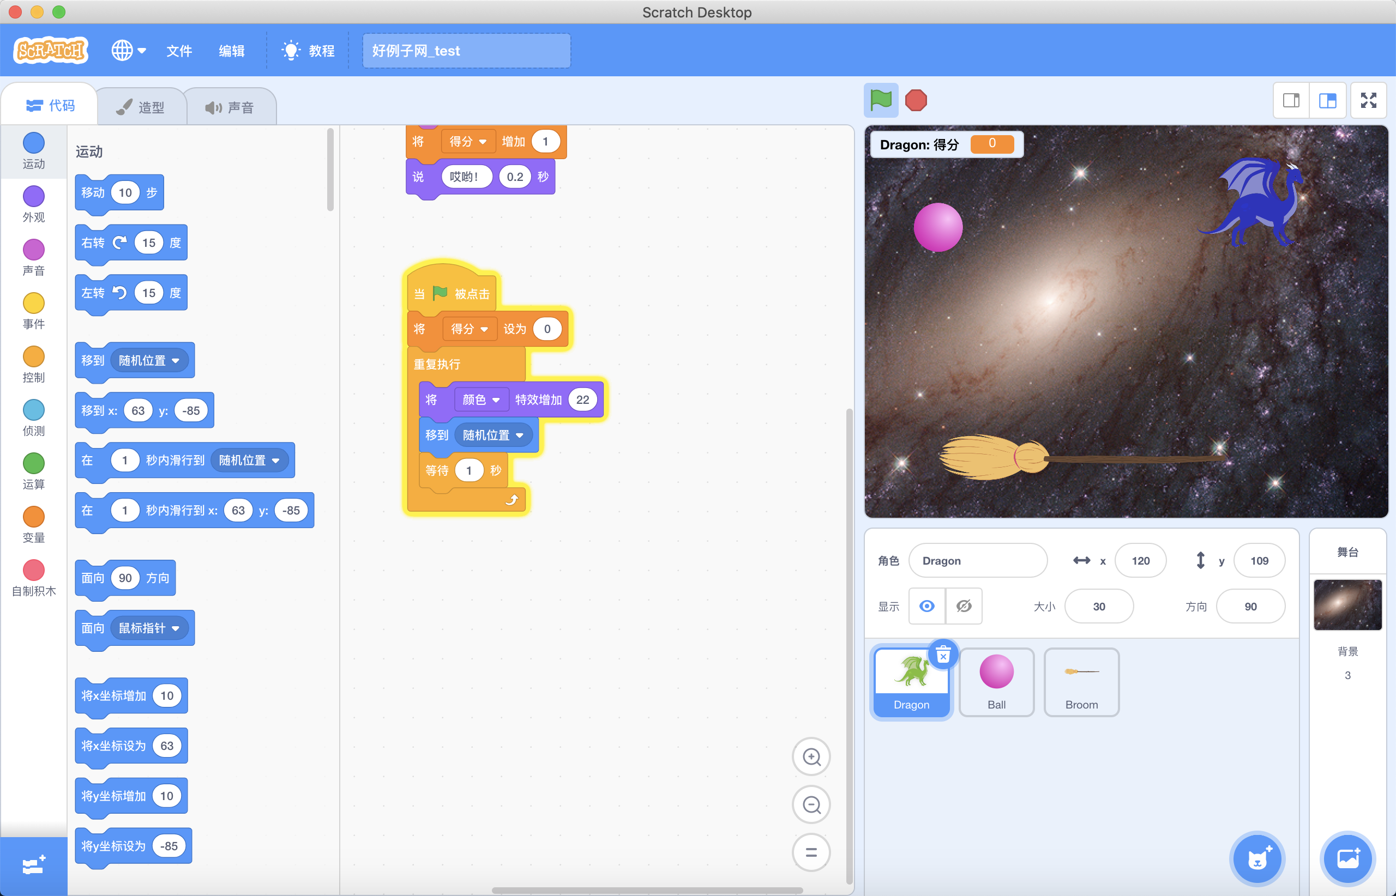Image resolution: width=1396 pixels, height=896 pixels.
Task: Hide the sprite with crossed eye icon
Action: point(964,606)
